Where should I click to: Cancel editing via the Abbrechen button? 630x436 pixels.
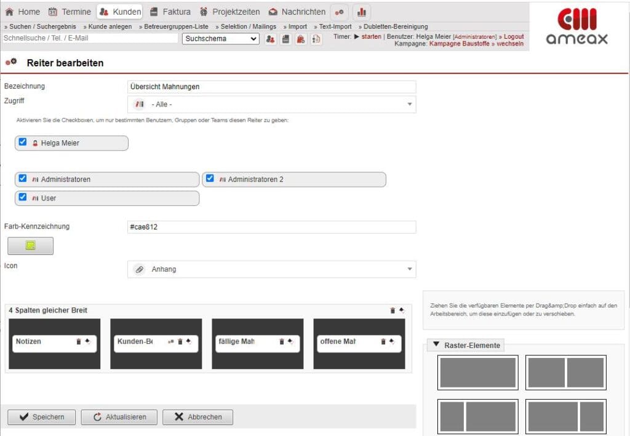[x=197, y=417]
